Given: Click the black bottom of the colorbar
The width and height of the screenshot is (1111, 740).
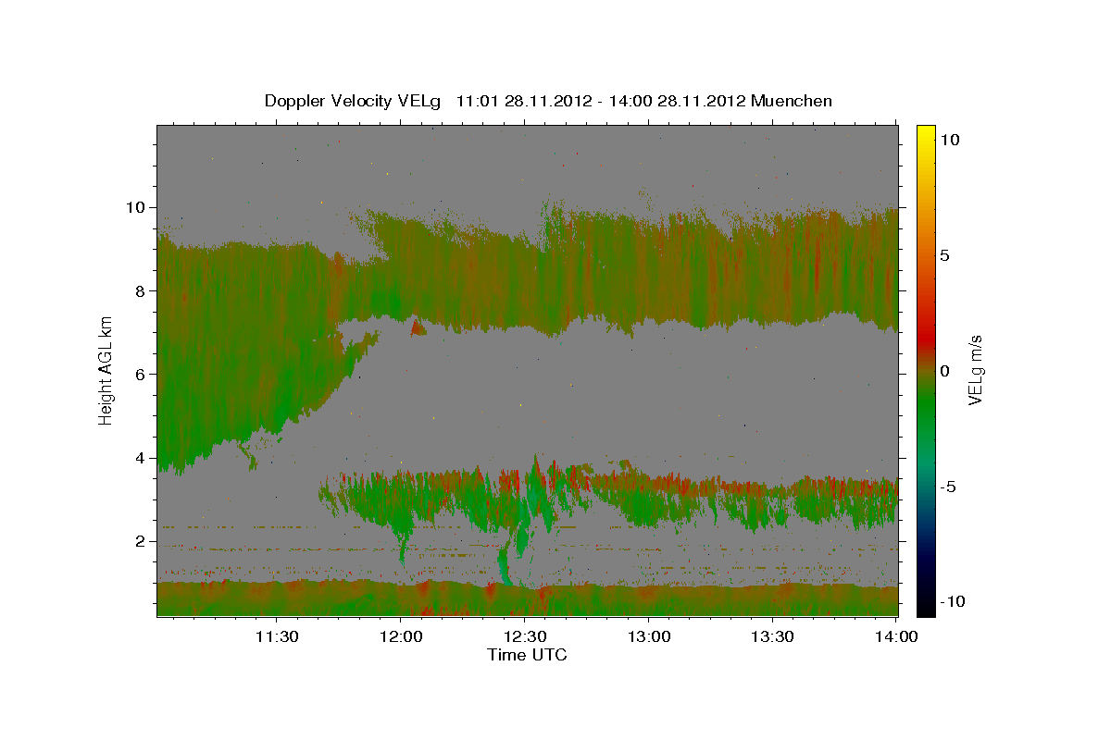Looking at the screenshot, I should [926, 606].
